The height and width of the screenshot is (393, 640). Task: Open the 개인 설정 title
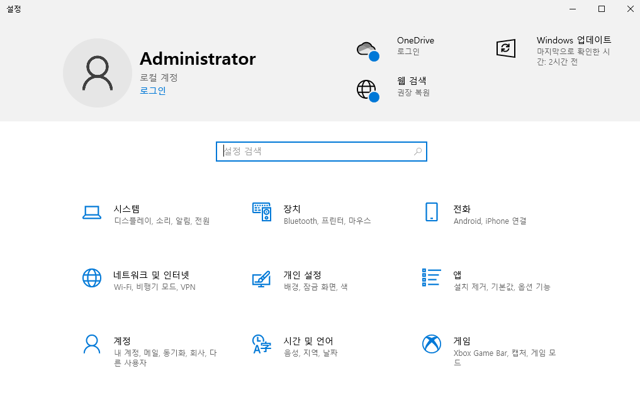point(303,275)
